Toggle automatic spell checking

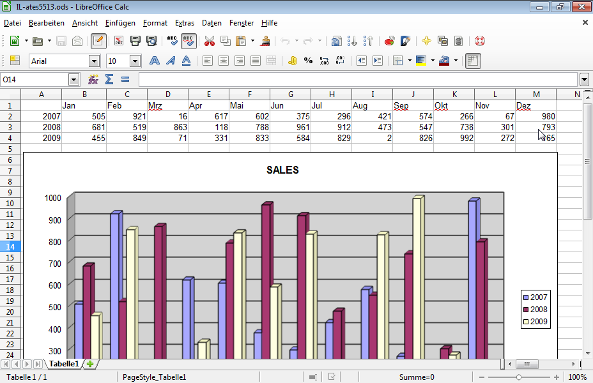click(189, 41)
